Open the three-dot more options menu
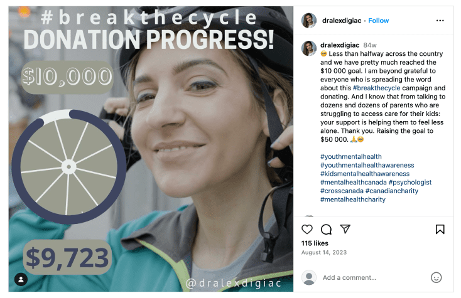Viewport: 461px width, 298px height. point(440,21)
